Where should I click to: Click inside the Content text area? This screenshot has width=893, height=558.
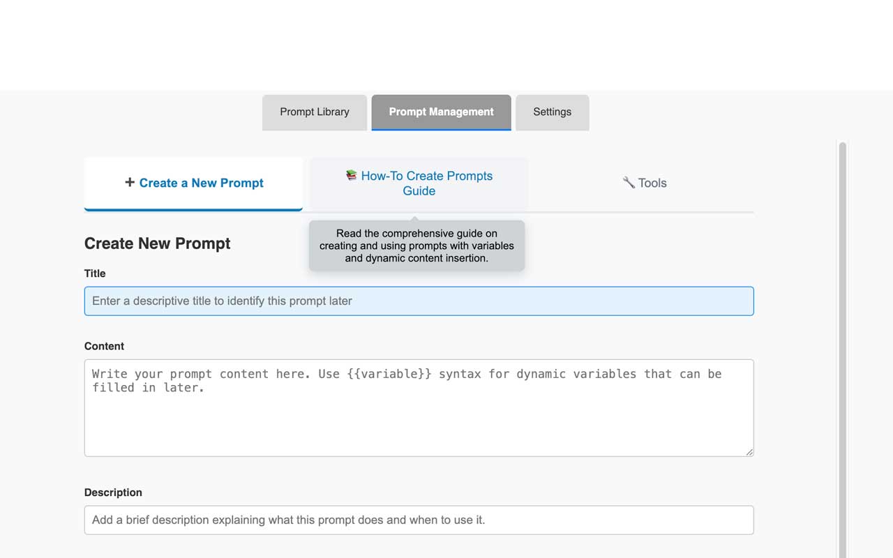[x=419, y=418]
